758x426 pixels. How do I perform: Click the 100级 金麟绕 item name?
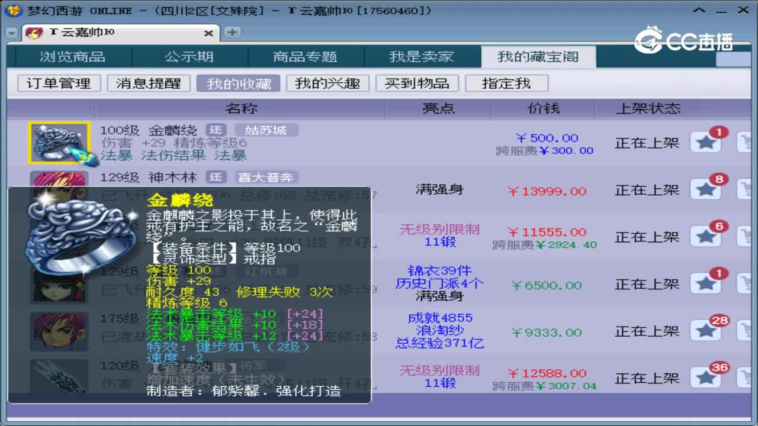(x=148, y=130)
